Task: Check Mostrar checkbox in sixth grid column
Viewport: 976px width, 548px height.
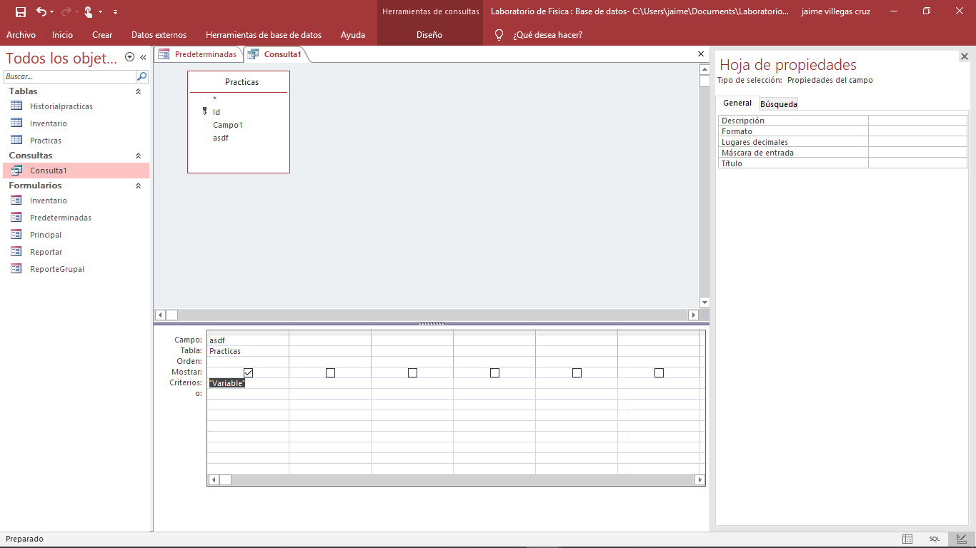Action: (x=659, y=372)
